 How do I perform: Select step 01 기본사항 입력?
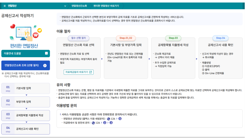click(26, 88)
